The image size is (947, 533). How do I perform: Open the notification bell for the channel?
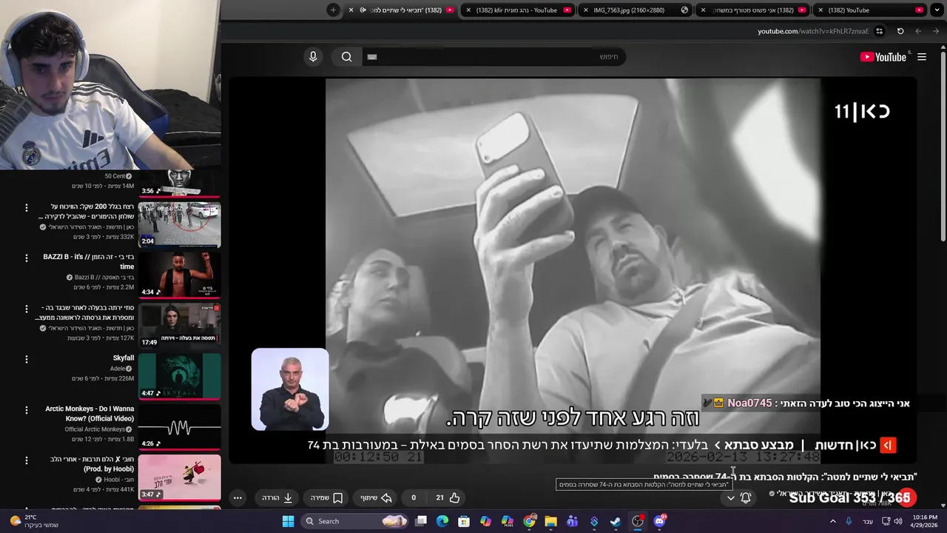(746, 498)
